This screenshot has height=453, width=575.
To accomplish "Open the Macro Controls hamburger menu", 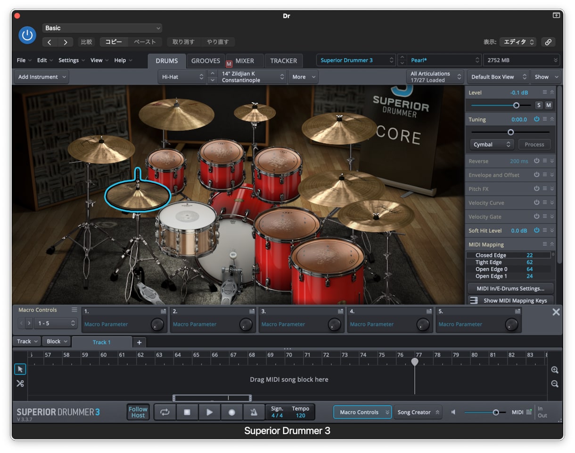I will [x=74, y=310].
